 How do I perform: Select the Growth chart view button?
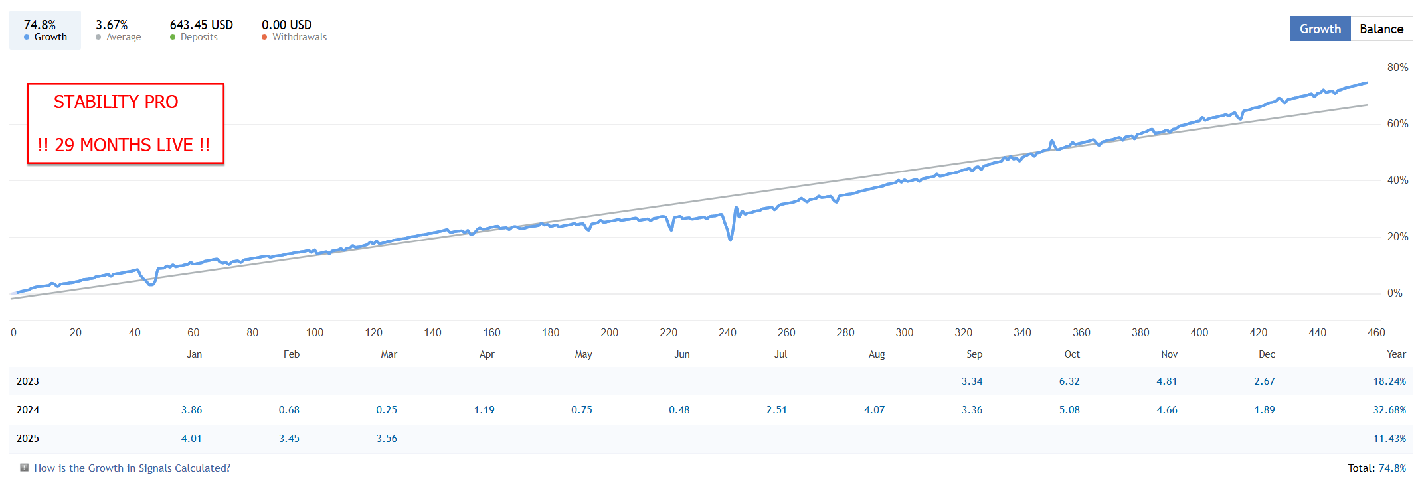(x=1320, y=29)
